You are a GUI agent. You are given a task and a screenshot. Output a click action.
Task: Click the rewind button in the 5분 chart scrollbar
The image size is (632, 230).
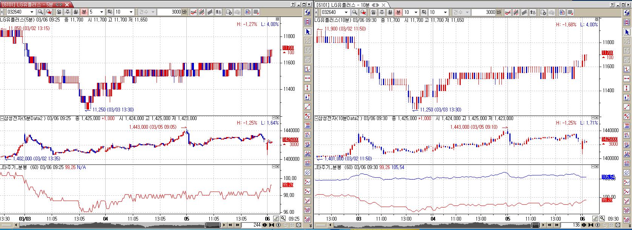(231, 225)
